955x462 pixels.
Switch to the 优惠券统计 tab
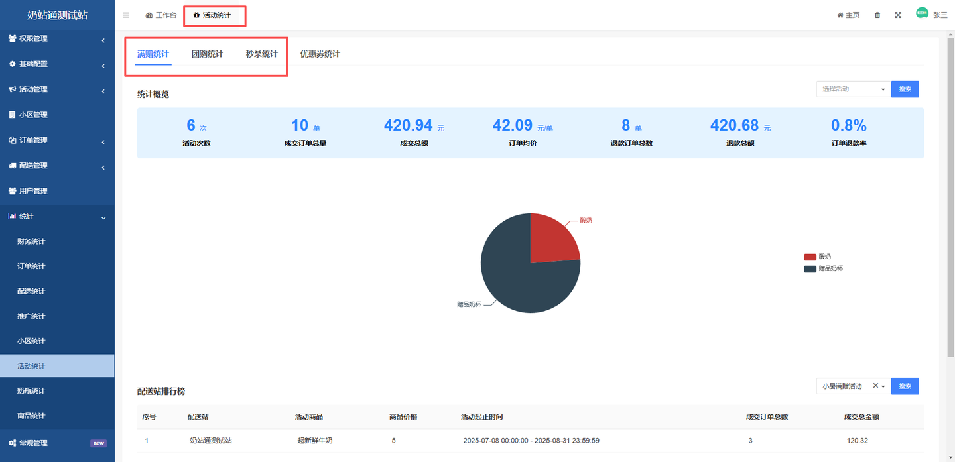tap(320, 54)
